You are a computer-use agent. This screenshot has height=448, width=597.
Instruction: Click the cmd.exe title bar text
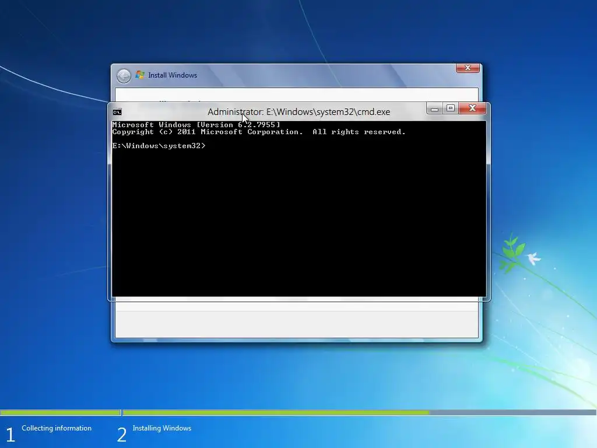[299, 112]
